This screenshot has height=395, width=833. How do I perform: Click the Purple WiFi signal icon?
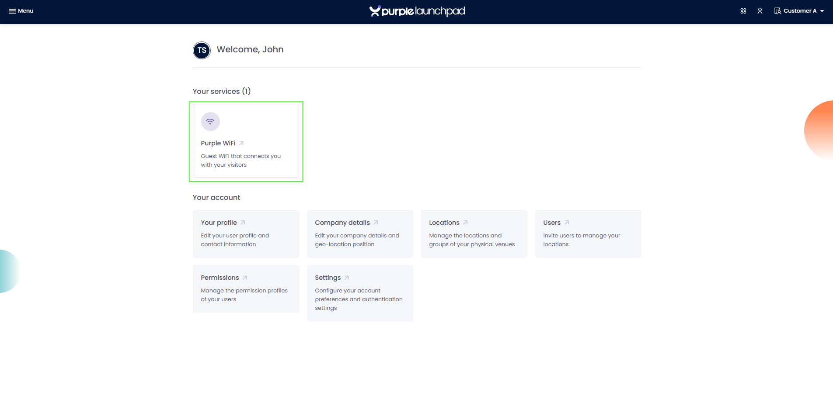(210, 121)
